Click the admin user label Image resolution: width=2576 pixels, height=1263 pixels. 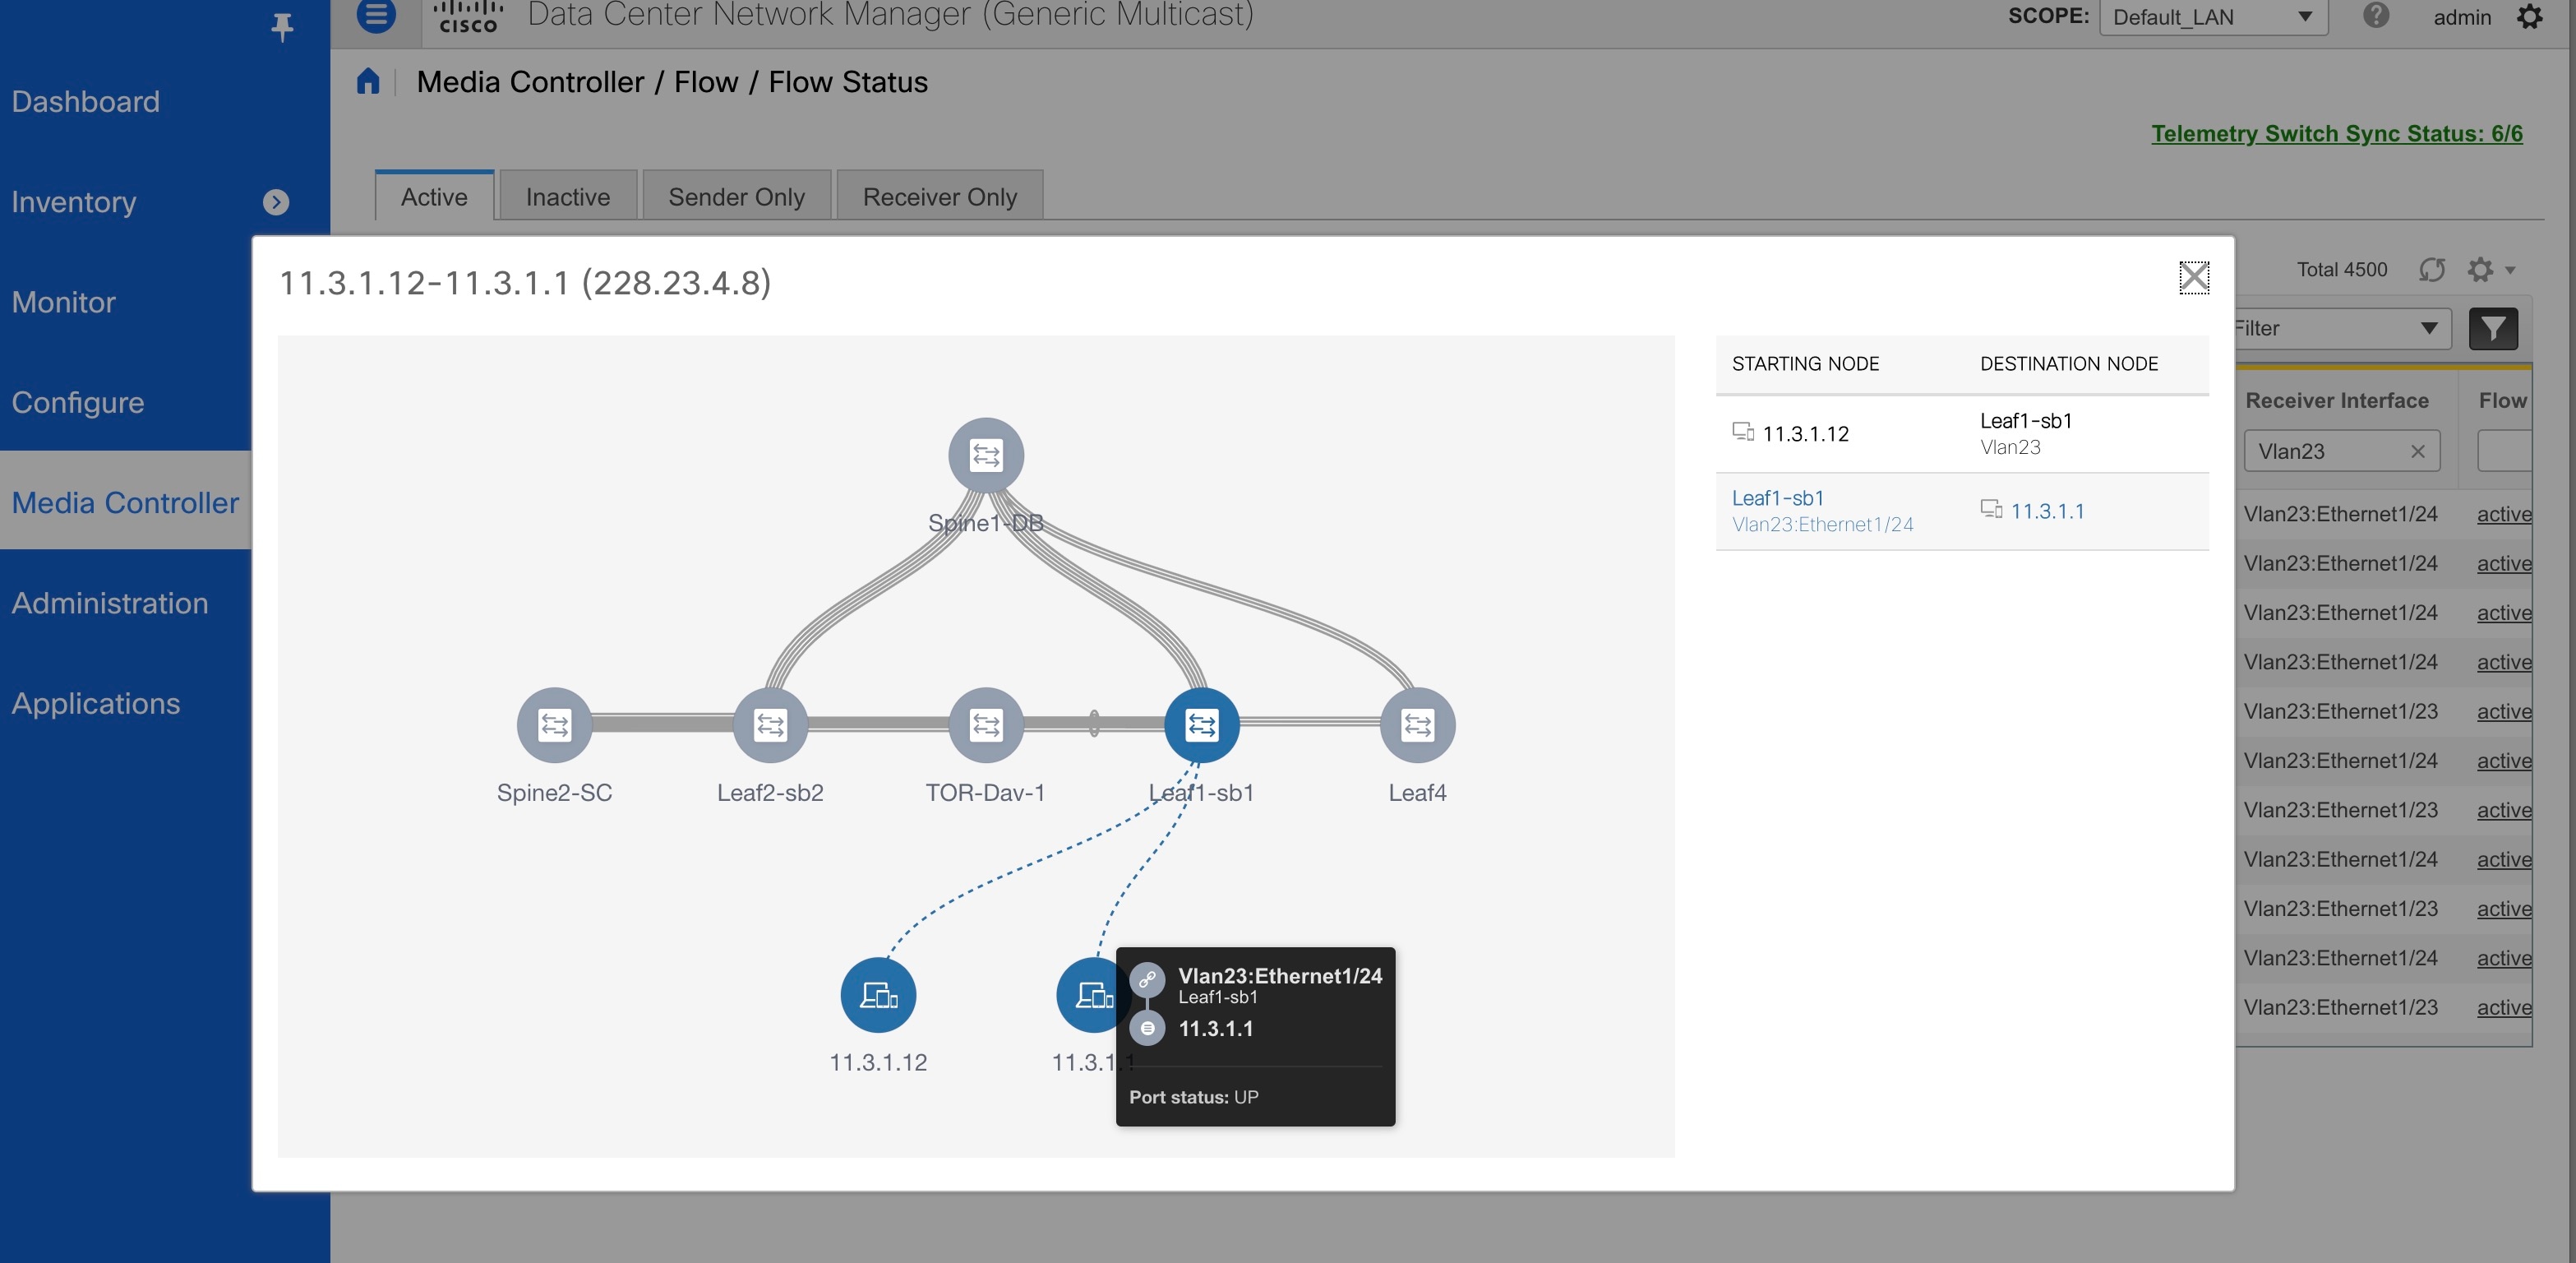click(x=2462, y=17)
